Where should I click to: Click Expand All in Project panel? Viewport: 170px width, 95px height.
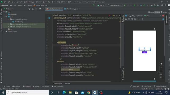click(x=33, y=9)
